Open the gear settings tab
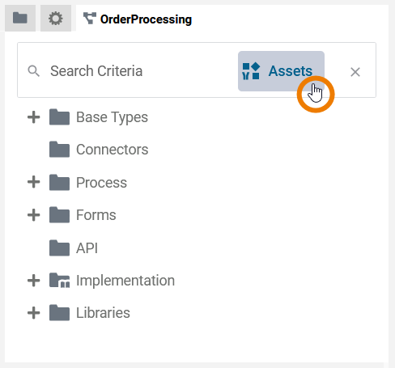The image size is (395, 368). coord(56,18)
